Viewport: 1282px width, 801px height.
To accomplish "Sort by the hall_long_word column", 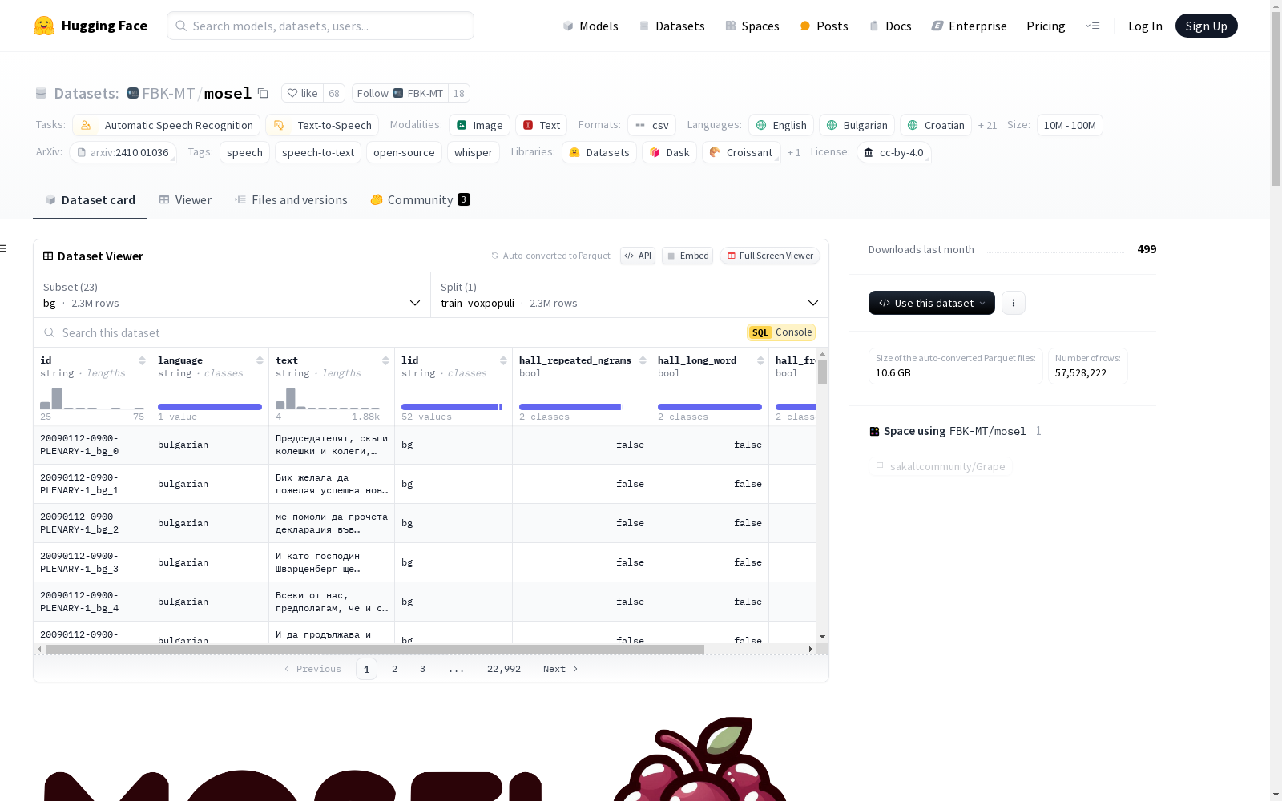I will point(760,360).
